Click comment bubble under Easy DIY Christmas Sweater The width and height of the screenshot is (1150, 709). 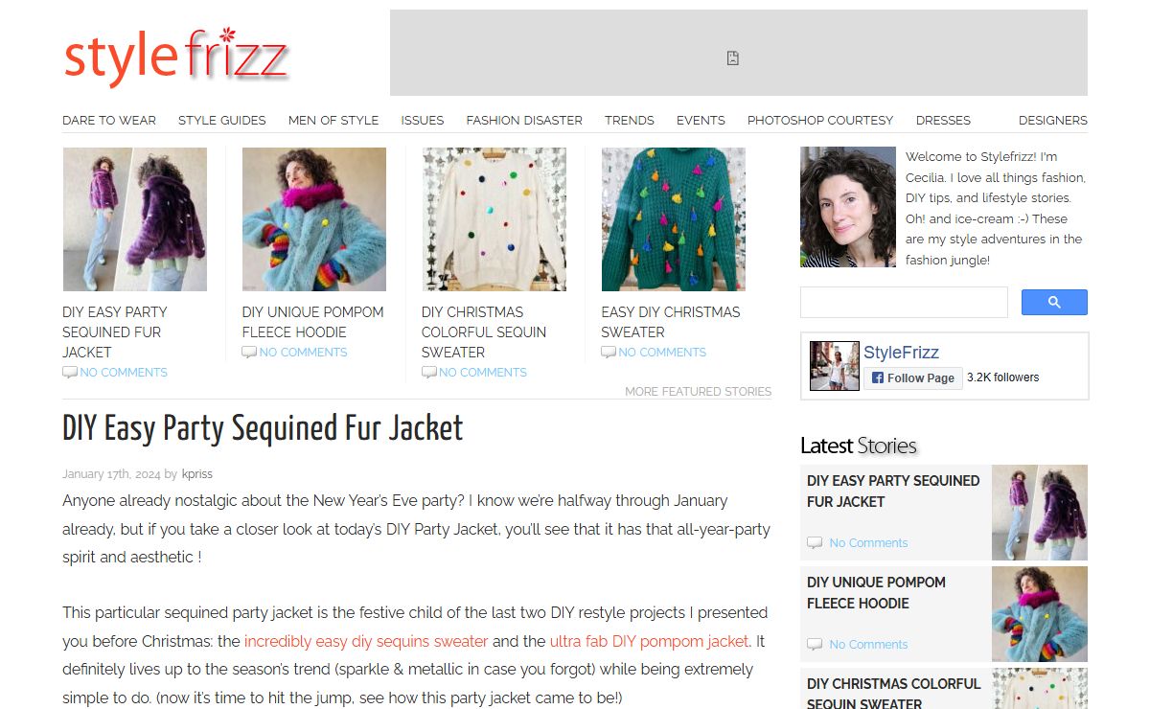tap(609, 353)
